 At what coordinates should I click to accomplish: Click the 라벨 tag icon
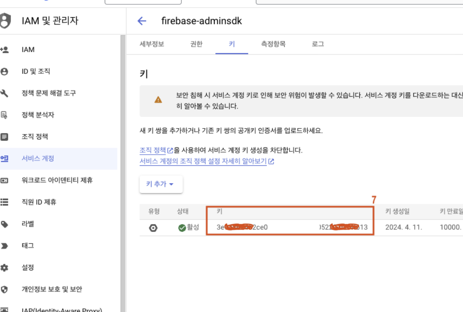tap(4, 224)
